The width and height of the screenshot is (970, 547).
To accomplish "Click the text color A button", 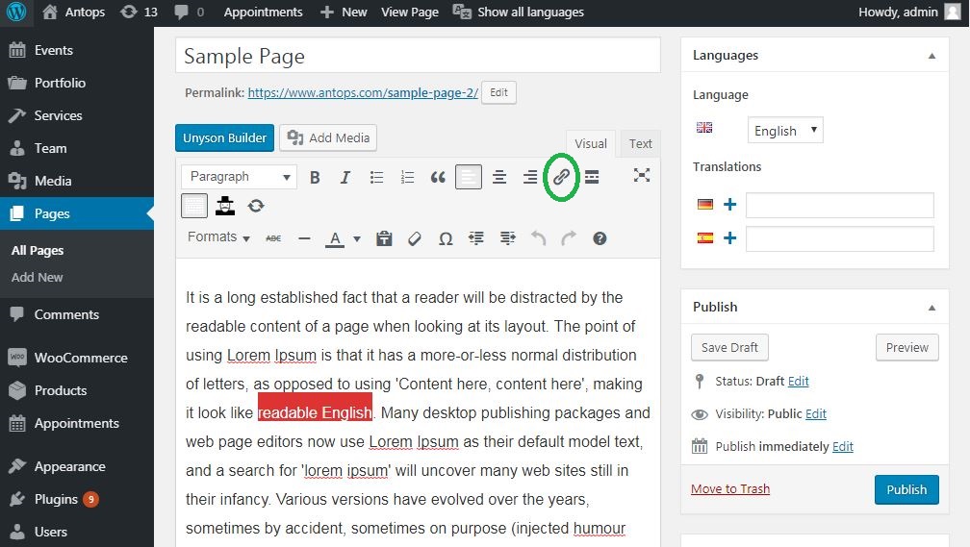I will pyautogui.click(x=335, y=238).
